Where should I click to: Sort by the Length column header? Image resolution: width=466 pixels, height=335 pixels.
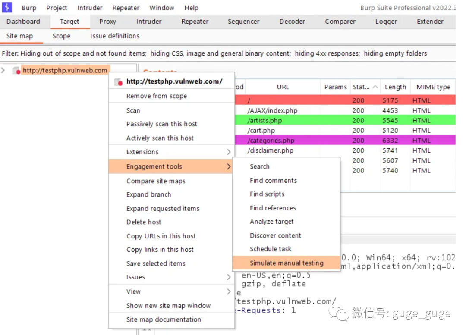[395, 87]
